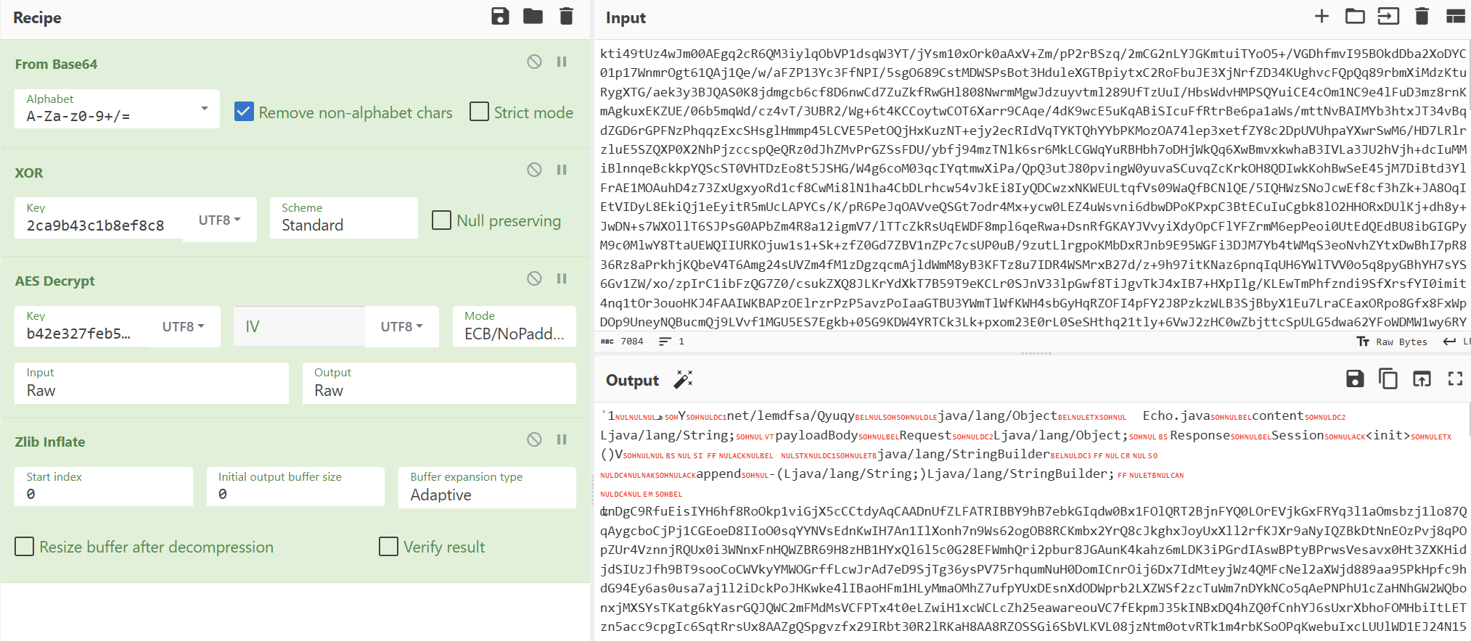The image size is (1471, 641).
Task: Select the Zlib Inflate operation title
Action: point(50,442)
